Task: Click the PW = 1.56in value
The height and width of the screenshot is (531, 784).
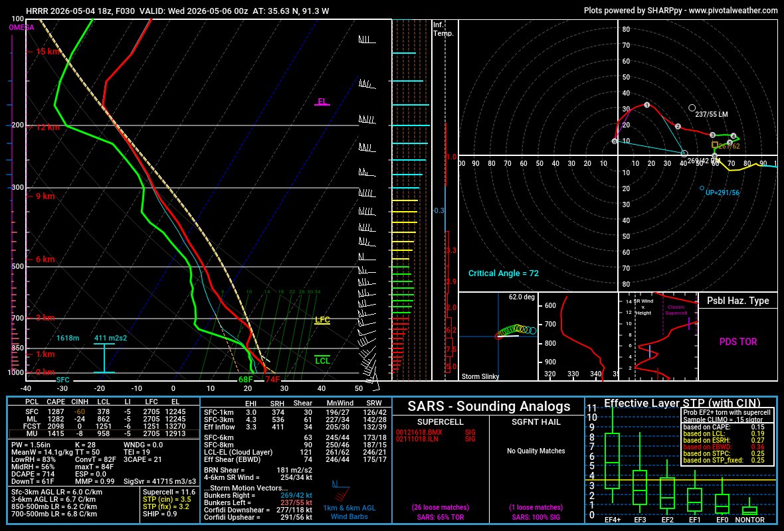Action: coord(31,445)
